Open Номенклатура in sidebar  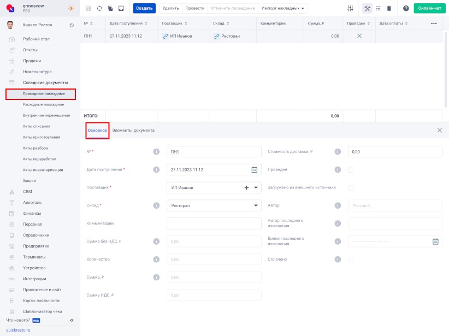pos(37,72)
